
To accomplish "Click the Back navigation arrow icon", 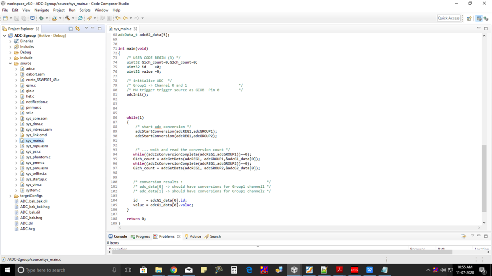I will coord(125,18).
